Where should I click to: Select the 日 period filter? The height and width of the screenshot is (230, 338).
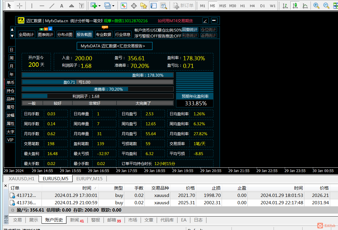(12, 50)
